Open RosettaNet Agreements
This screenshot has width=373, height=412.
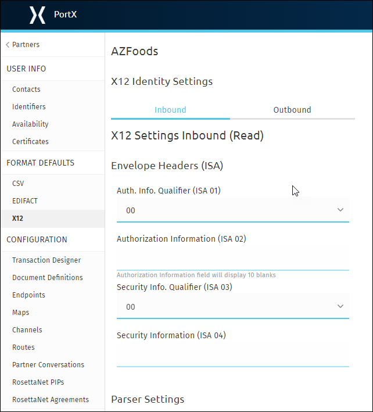coord(51,400)
